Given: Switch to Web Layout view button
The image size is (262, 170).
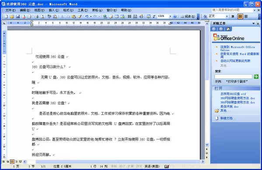Looking at the screenshot, I should point(8,162).
